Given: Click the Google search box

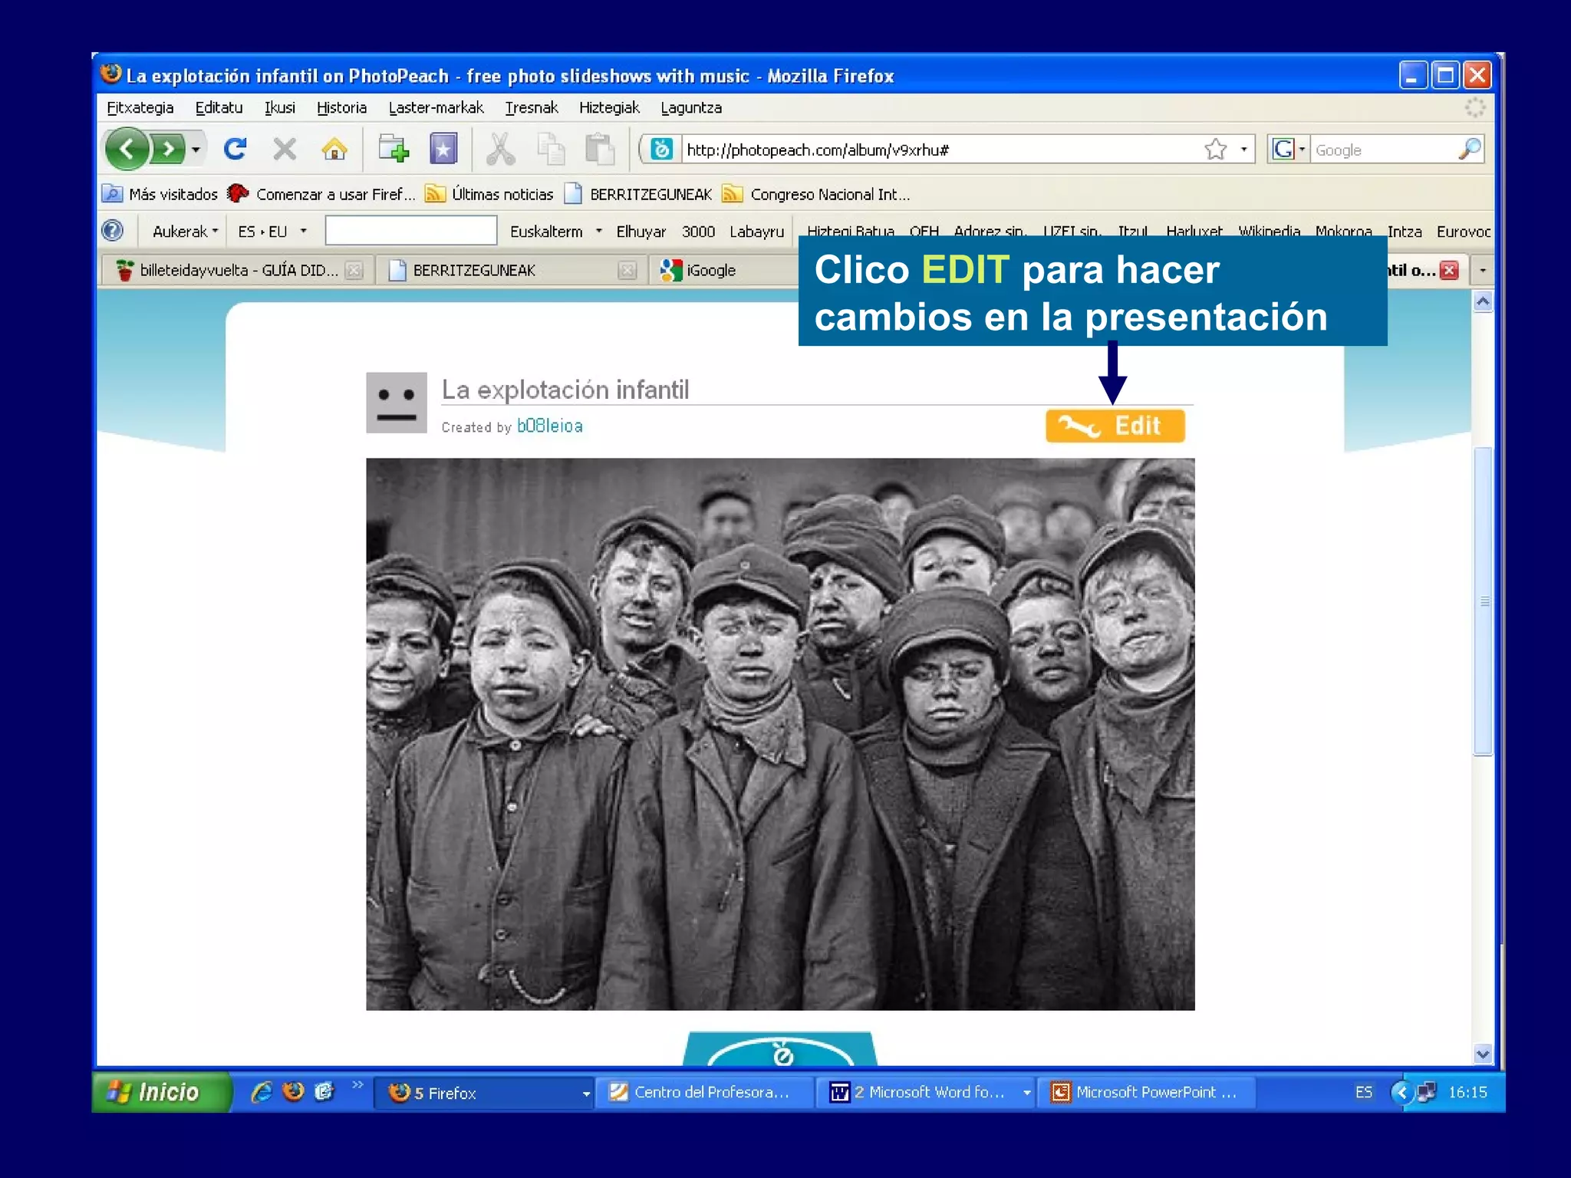Looking at the screenshot, I should tap(1383, 150).
